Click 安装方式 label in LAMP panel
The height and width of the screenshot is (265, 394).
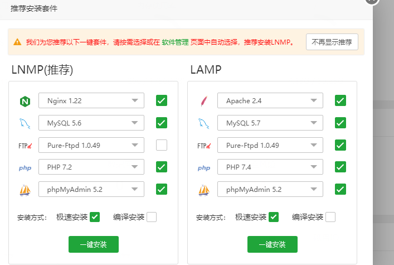211,218
